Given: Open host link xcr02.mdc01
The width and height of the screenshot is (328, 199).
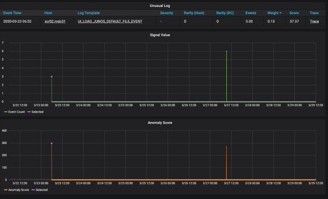Looking at the screenshot, I should (x=55, y=21).
